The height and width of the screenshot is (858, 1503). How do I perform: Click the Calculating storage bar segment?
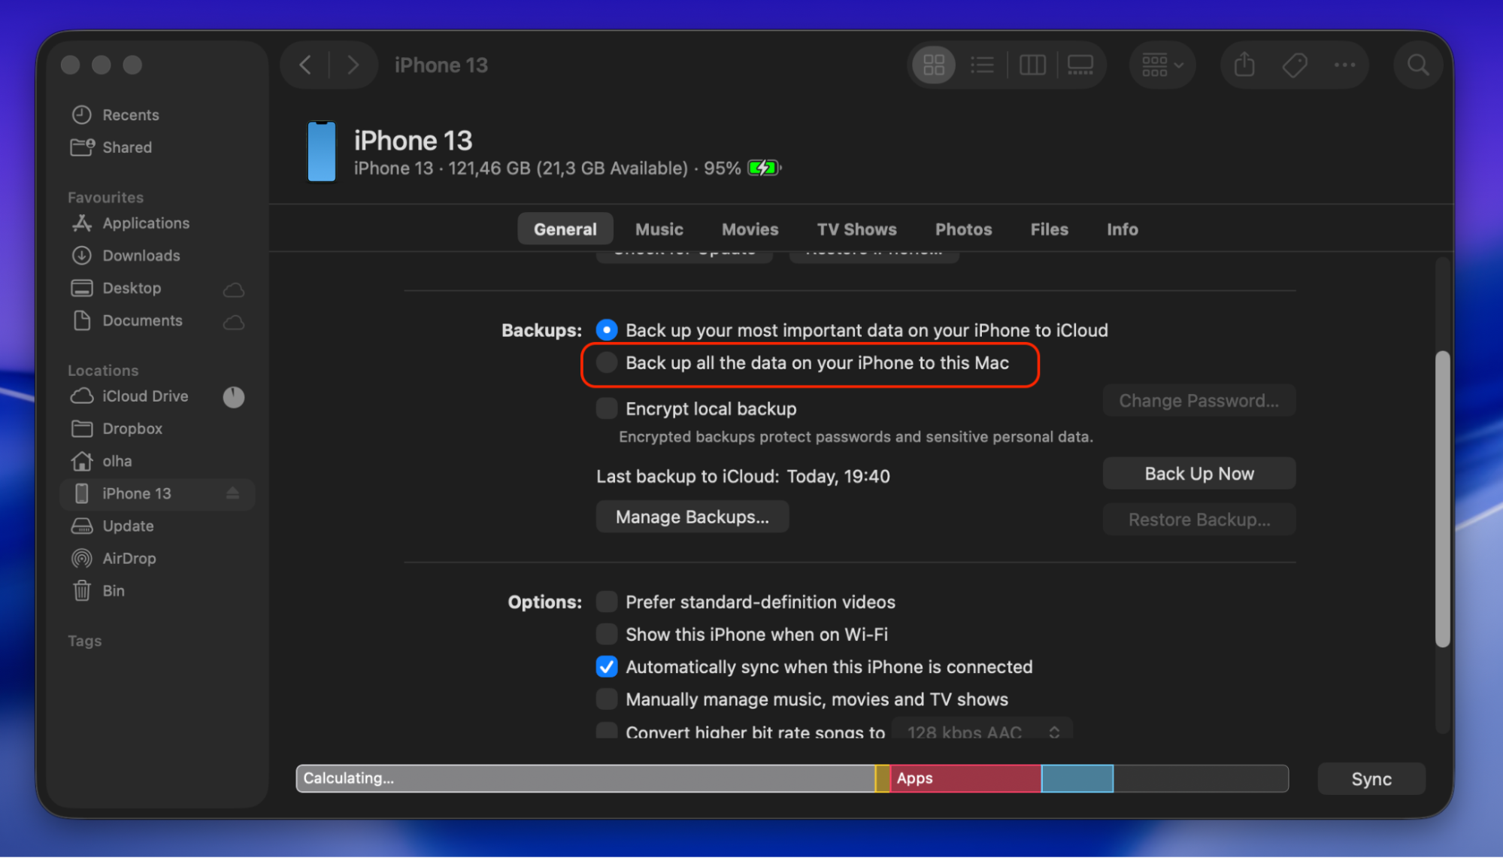point(586,779)
